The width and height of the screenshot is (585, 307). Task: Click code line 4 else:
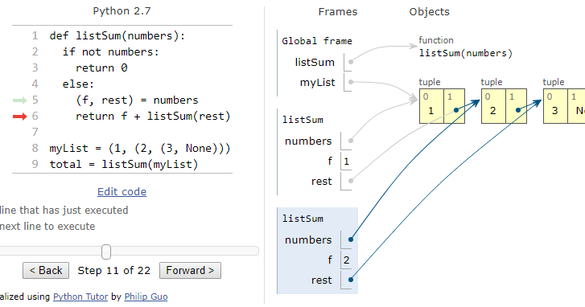click(78, 84)
